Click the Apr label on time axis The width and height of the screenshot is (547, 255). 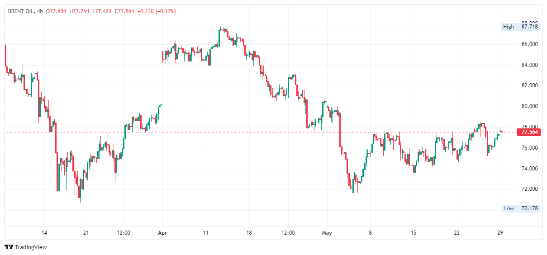(162, 233)
